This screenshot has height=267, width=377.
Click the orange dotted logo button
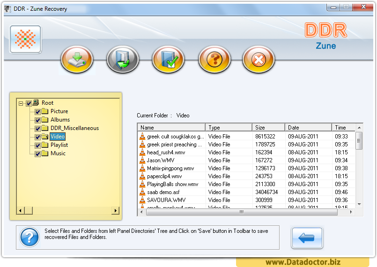click(25, 39)
